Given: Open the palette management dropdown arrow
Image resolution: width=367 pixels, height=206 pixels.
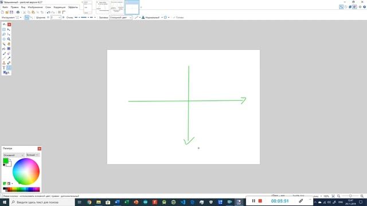Looking at the screenshot, I should pyautogui.click(x=12, y=184).
